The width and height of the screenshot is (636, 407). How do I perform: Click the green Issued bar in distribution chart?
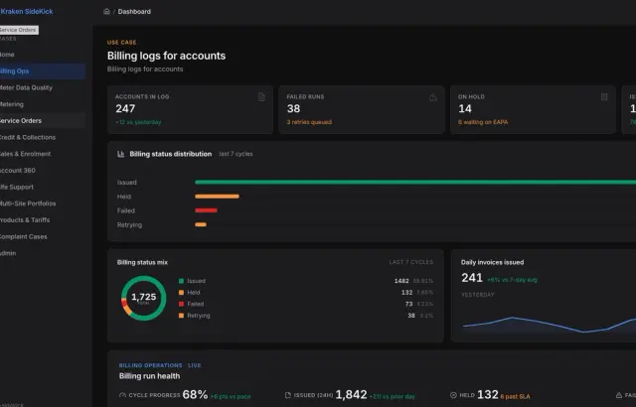point(415,183)
